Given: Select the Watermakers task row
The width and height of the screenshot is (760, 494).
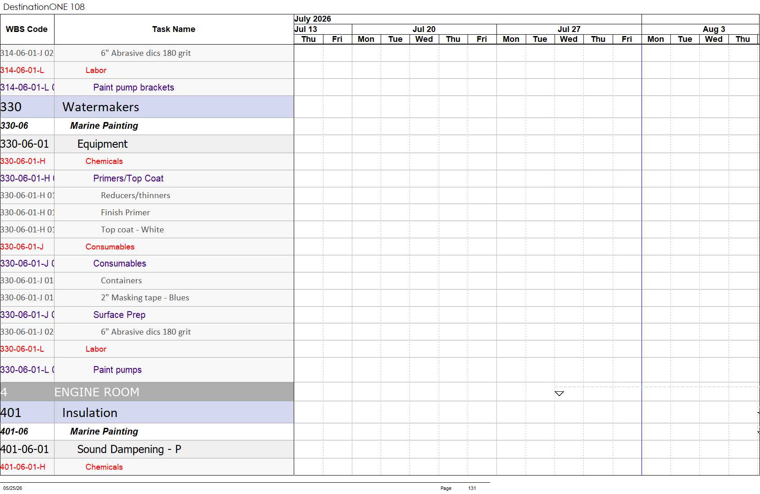Looking at the screenshot, I should 147,107.
